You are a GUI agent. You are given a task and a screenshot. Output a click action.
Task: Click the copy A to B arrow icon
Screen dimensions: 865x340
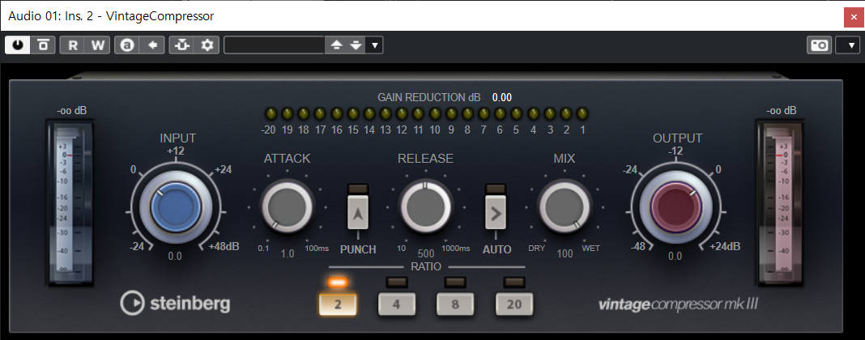[151, 45]
